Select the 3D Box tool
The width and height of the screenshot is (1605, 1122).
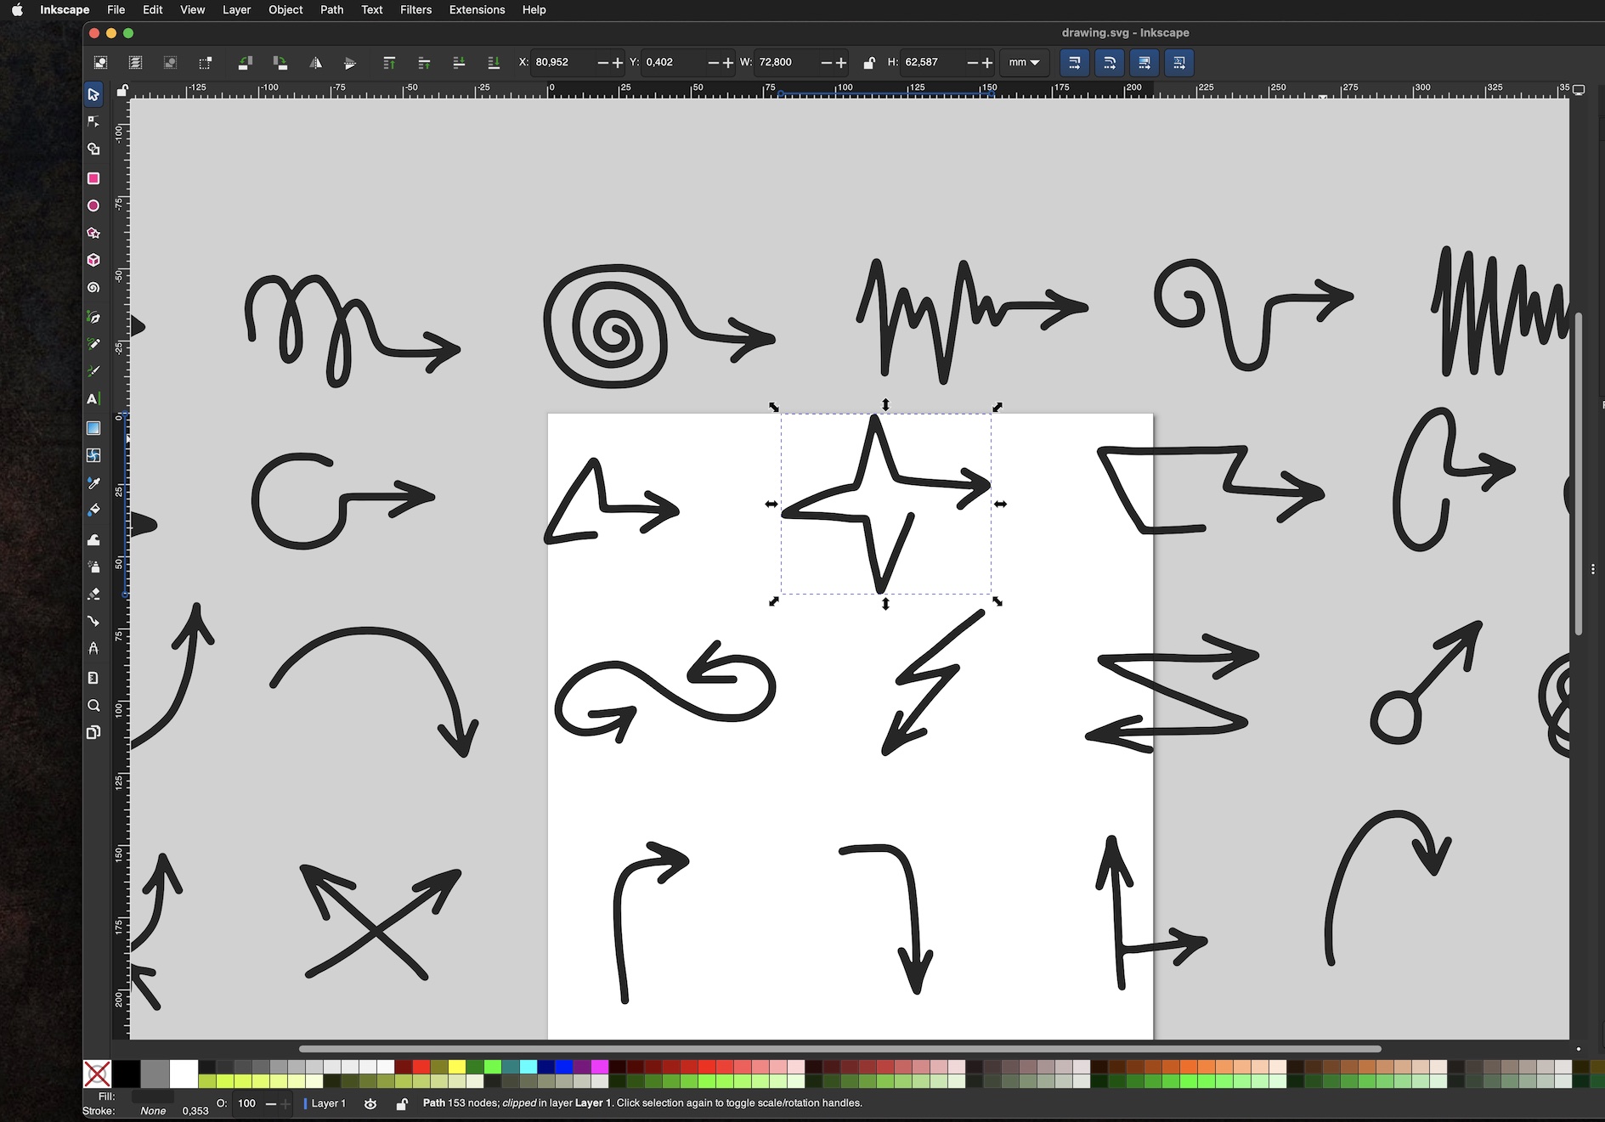pyautogui.click(x=93, y=260)
